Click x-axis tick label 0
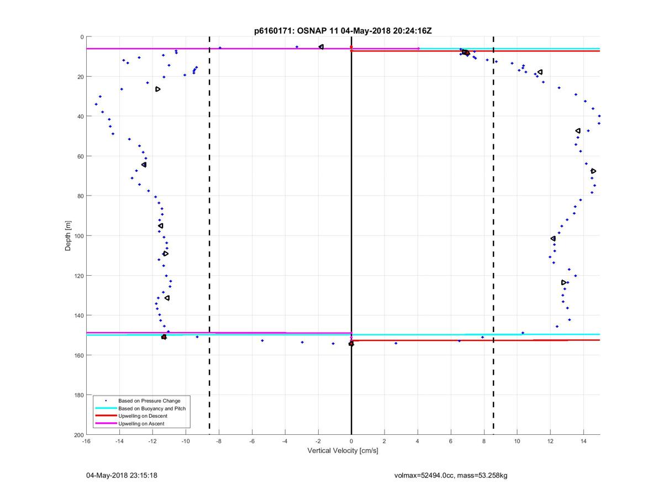This screenshot has width=663, height=489. [x=351, y=441]
